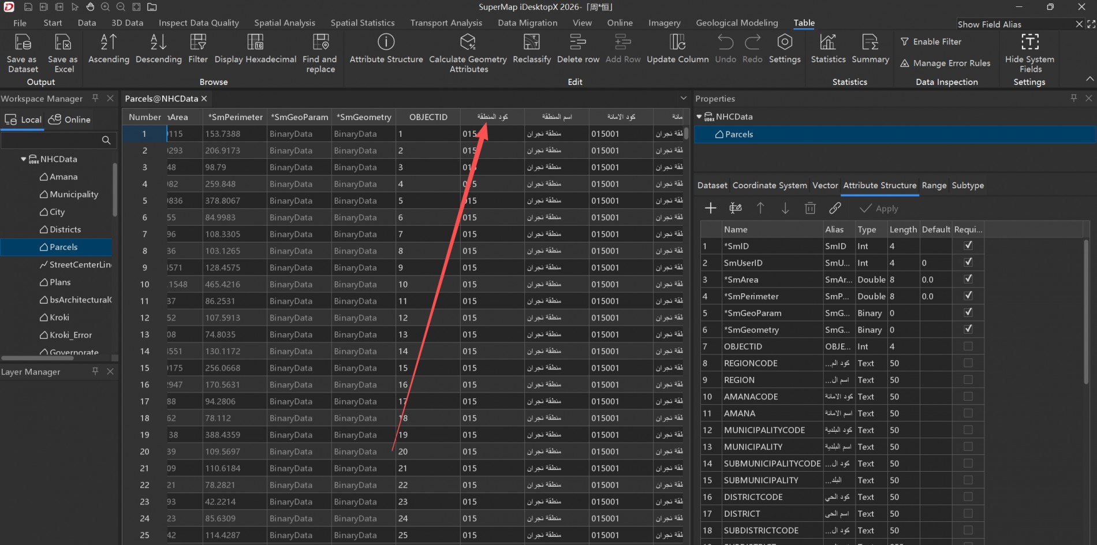Select the OBJECTID column header
The height and width of the screenshot is (545, 1097).
click(428, 117)
